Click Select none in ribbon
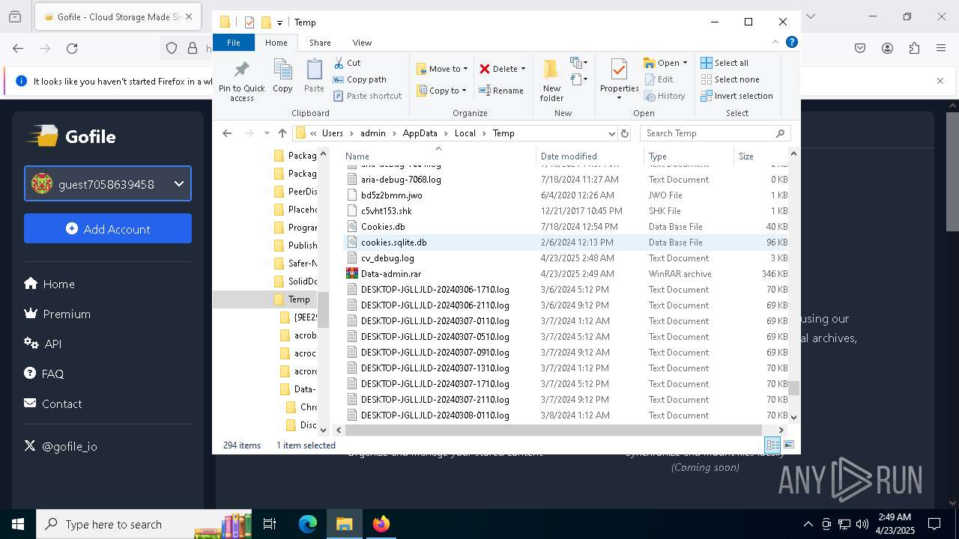This screenshot has width=959, height=539. click(x=730, y=79)
